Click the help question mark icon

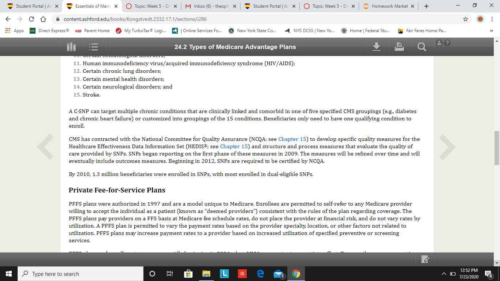pos(447,43)
